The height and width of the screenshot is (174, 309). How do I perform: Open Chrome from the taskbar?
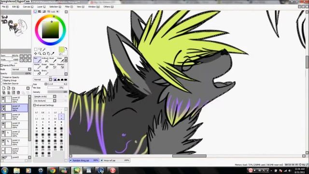pos(53,170)
